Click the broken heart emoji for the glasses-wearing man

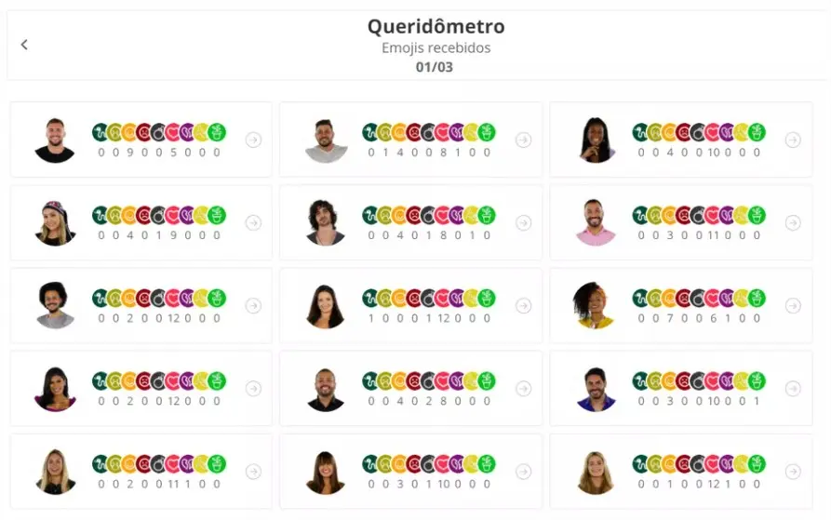pyautogui.click(x=187, y=299)
